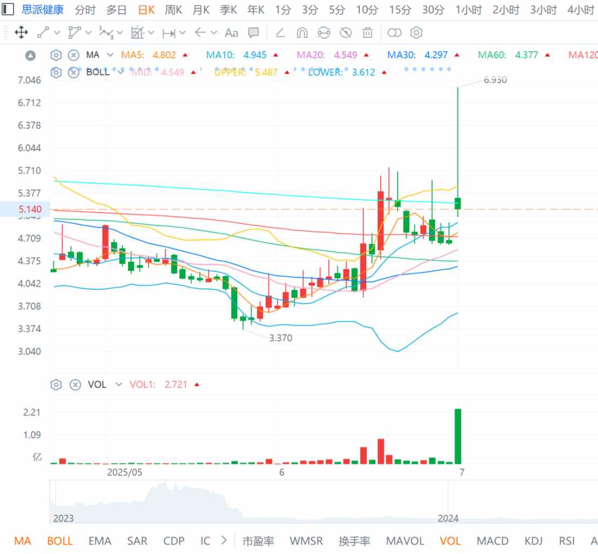Open MA indicator settings gear
Screen dimensions: 598x554
point(56,55)
